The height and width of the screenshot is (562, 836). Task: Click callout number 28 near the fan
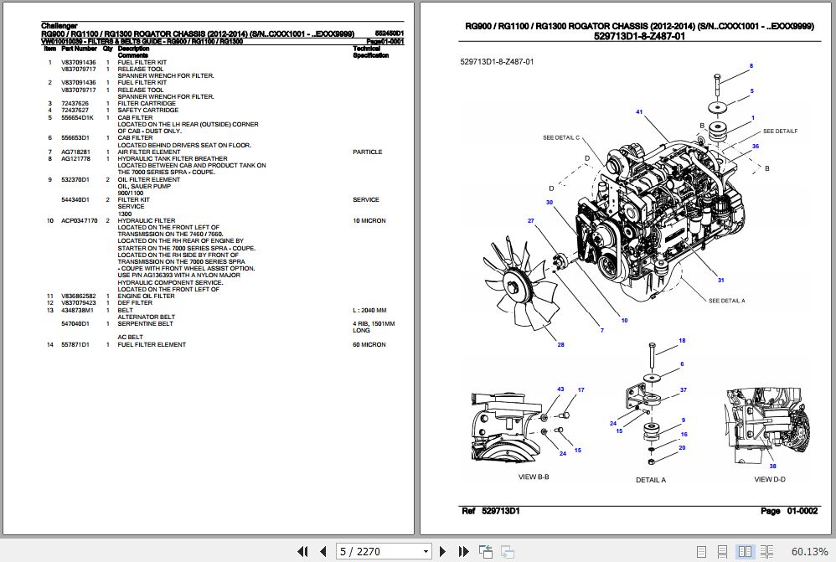click(x=560, y=343)
